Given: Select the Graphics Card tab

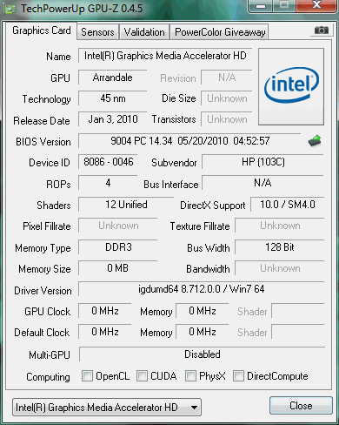Looking at the screenshot, I should [x=42, y=30].
